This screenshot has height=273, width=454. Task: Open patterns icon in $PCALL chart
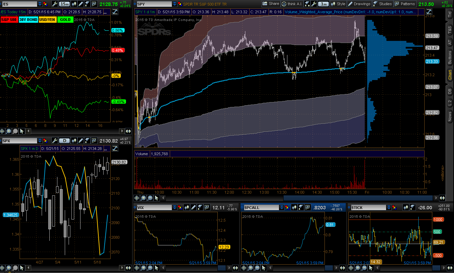coord(307,207)
